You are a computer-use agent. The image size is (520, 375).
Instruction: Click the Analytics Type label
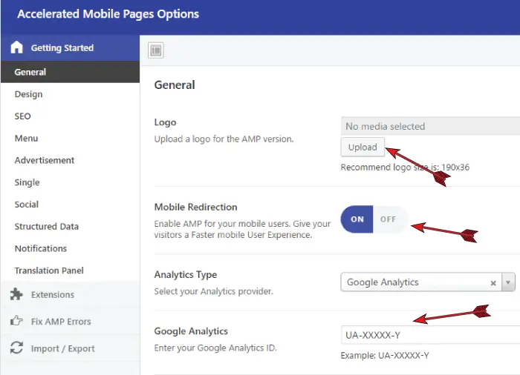pos(186,275)
